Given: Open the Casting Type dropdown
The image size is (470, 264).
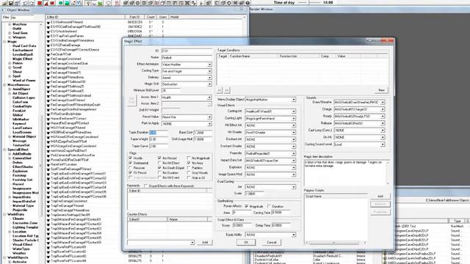Looking at the screenshot, I should (x=209, y=71).
